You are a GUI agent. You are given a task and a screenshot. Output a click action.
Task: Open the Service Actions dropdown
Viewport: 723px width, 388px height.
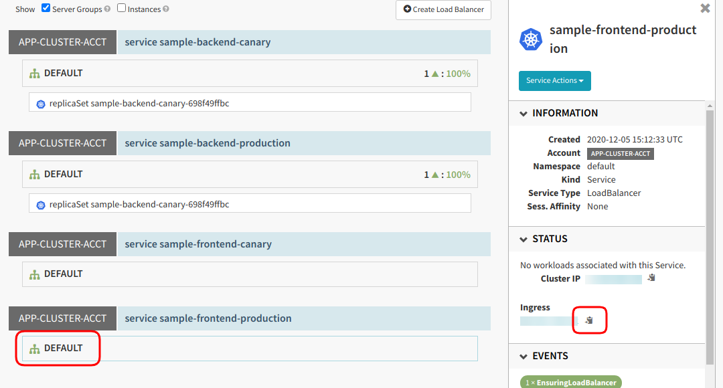(x=554, y=80)
